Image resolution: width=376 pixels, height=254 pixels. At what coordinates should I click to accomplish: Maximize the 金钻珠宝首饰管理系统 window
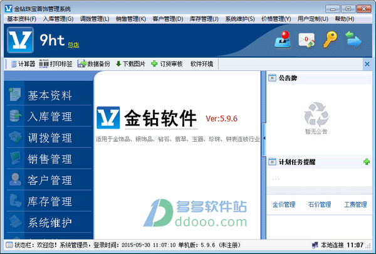click(x=348, y=9)
